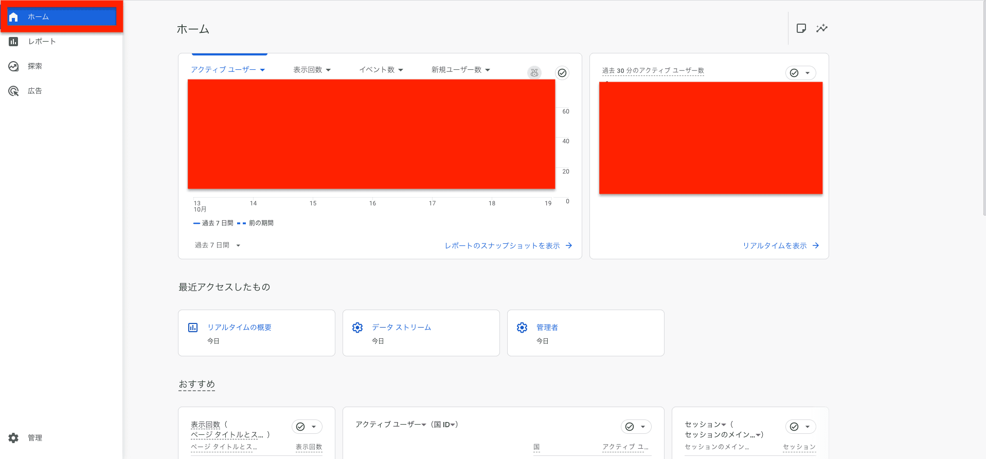Open check dropdown on アクティブ ユーザー country card
This screenshot has height=459, width=986.
(636, 427)
